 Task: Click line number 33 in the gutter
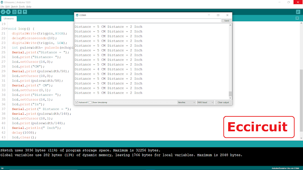pos(3,90)
